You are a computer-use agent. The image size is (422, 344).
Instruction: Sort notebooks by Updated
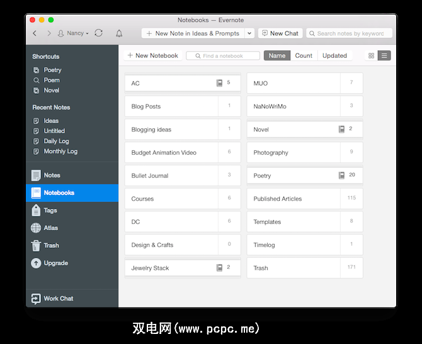[335, 55]
